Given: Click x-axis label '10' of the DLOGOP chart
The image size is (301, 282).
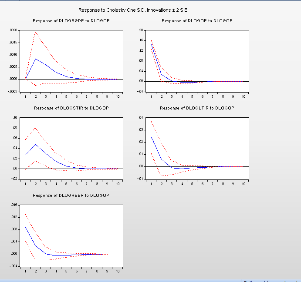Looking at the screenshot, I should (244, 96).
